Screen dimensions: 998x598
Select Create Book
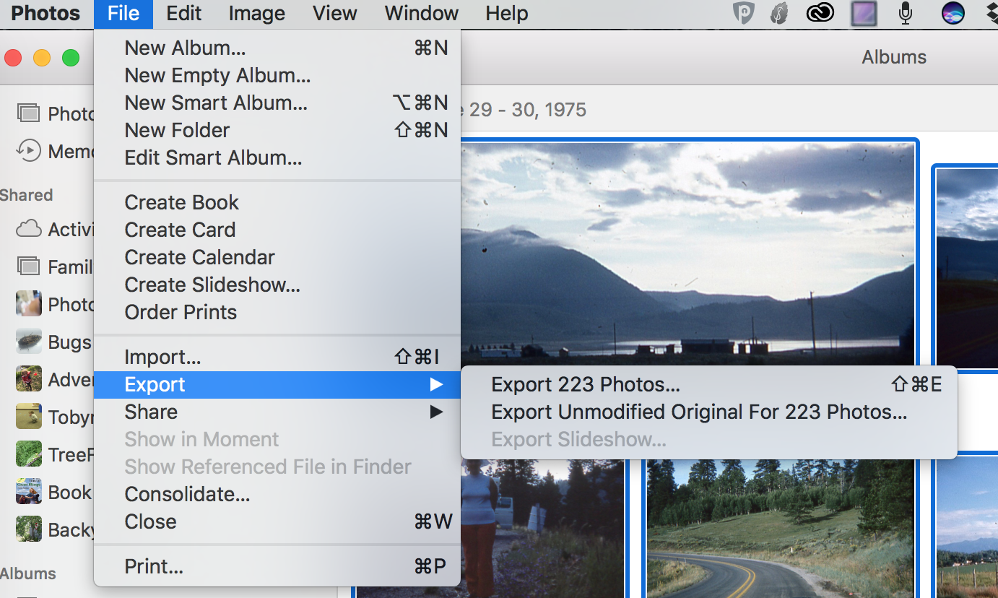[277, 203]
